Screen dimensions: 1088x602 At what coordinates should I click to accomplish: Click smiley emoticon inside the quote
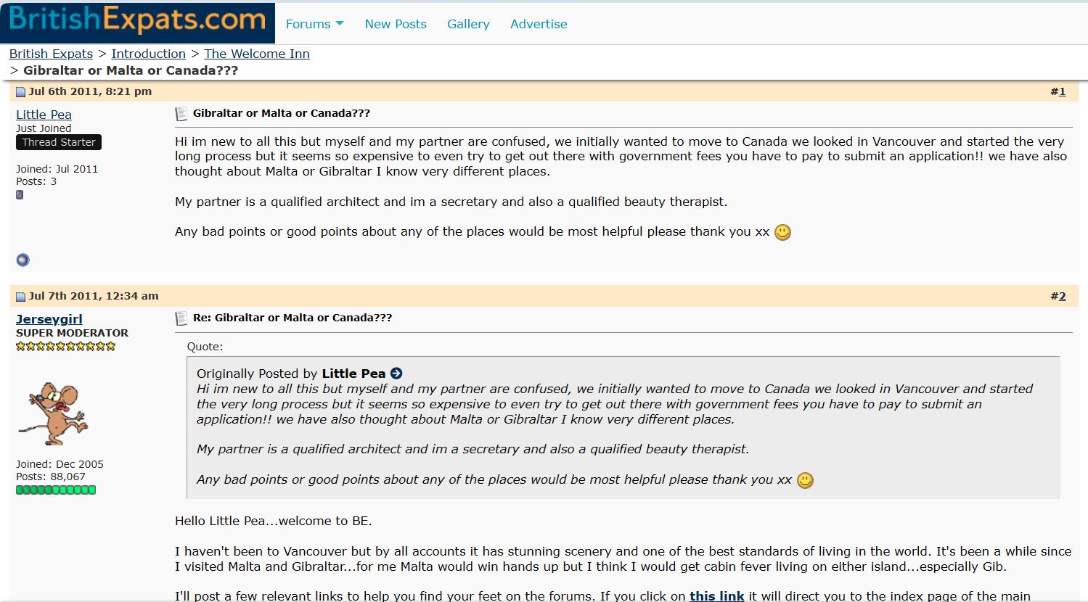coord(805,480)
